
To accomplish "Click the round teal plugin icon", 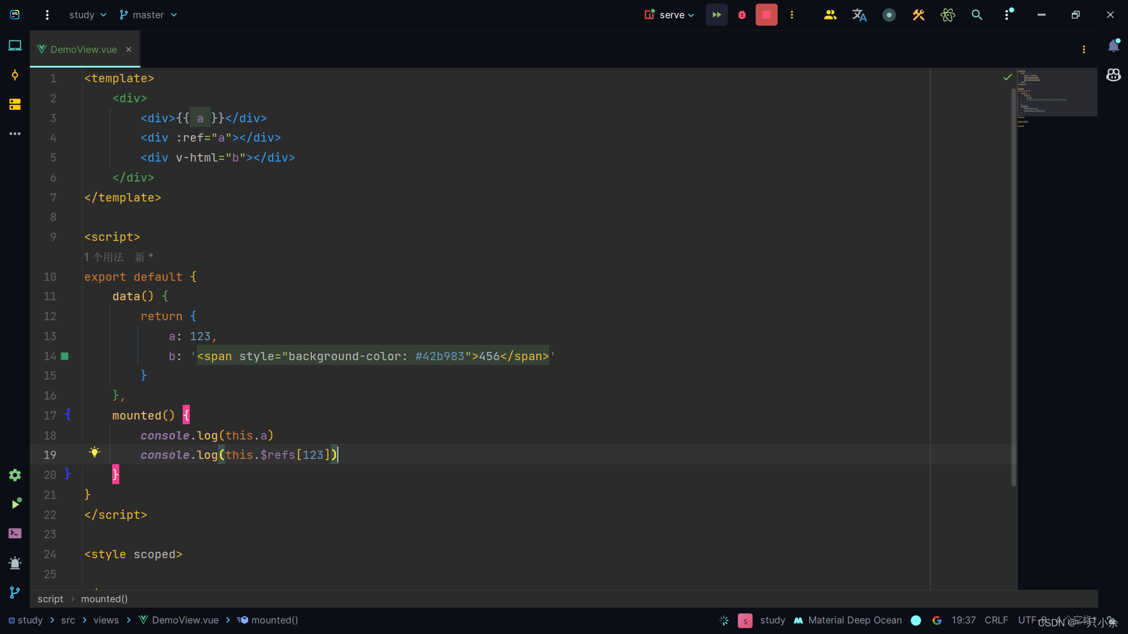I will point(889,15).
